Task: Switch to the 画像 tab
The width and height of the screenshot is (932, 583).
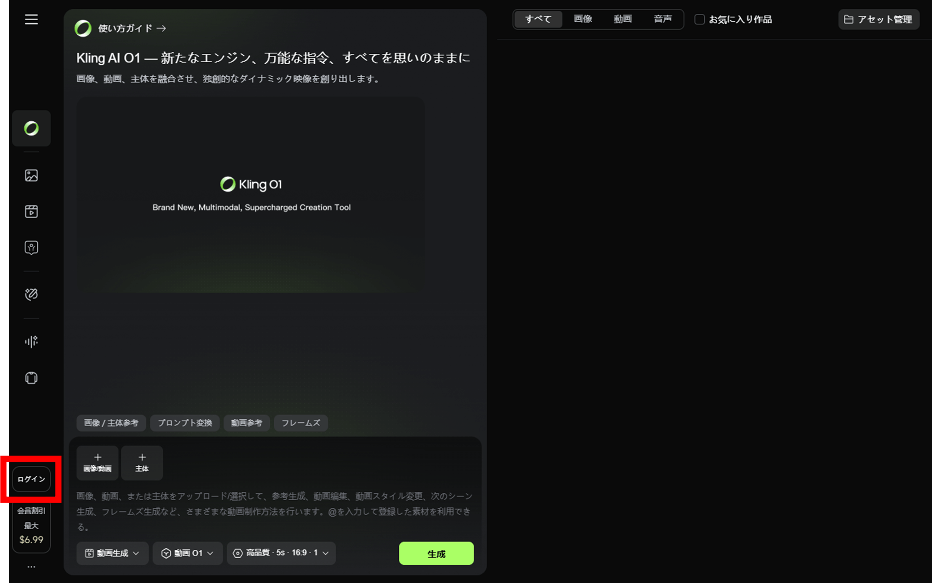Action: (583, 19)
